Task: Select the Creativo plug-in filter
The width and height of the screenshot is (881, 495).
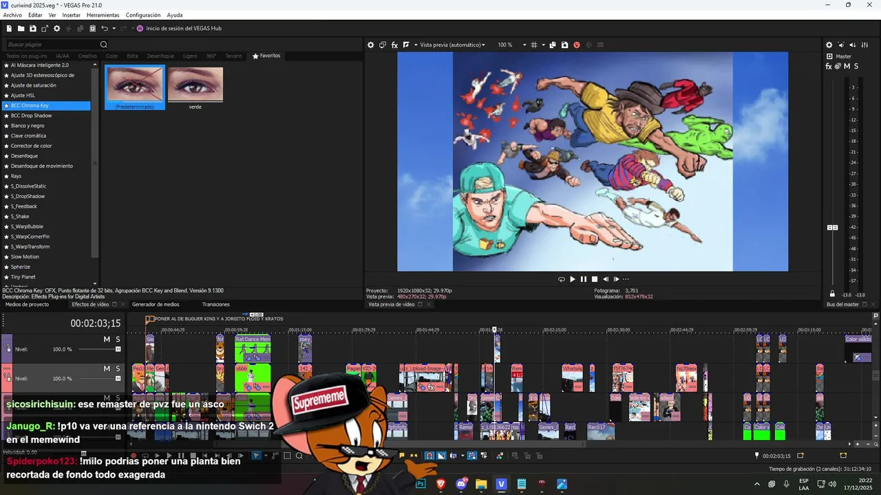Action: (87, 56)
